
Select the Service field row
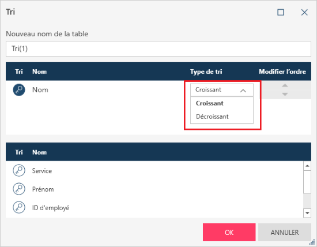(x=154, y=170)
